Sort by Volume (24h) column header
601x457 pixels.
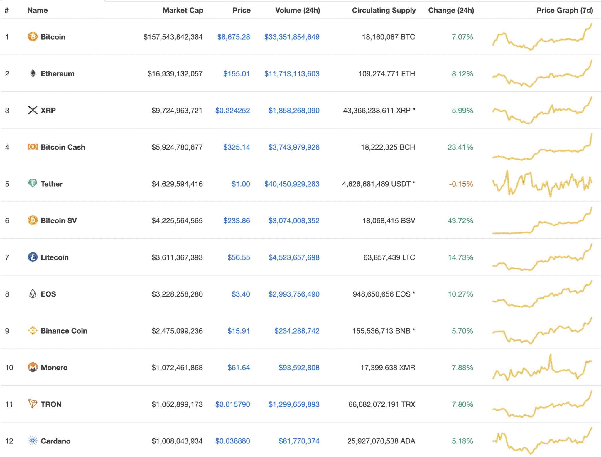tap(298, 10)
